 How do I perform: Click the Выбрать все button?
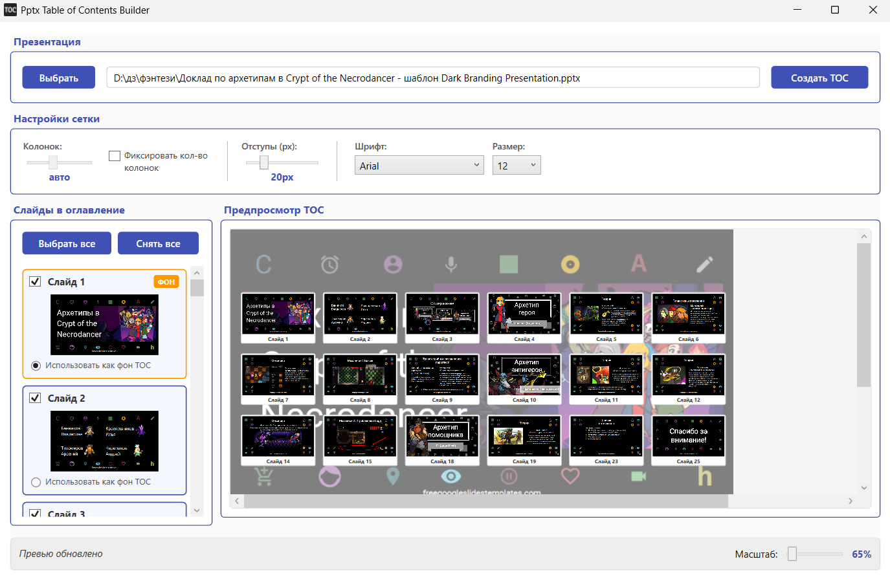(x=67, y=243)
